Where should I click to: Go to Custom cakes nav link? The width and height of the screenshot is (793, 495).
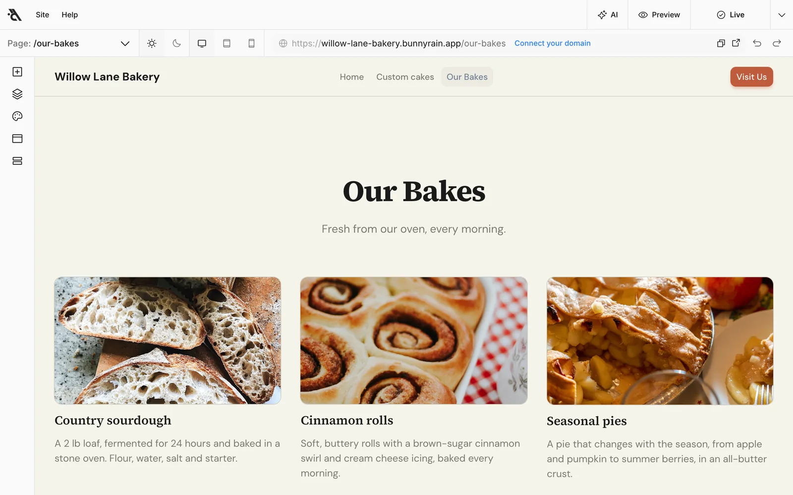coord(405,77)
